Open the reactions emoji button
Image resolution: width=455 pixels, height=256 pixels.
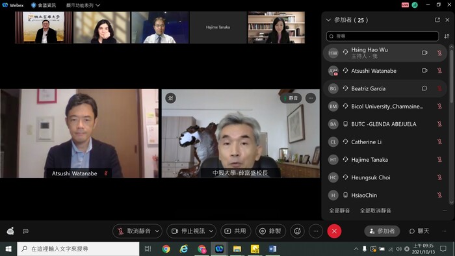[x=297, y=231]
